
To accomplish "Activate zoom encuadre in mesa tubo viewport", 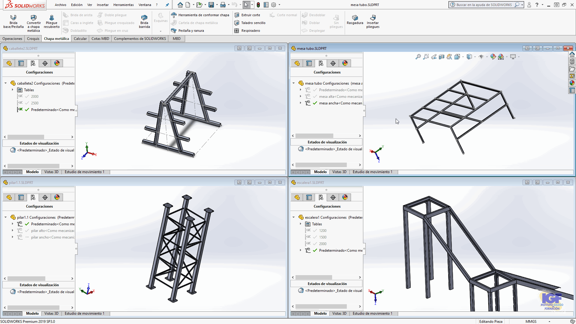I will [x=426, y=57].
